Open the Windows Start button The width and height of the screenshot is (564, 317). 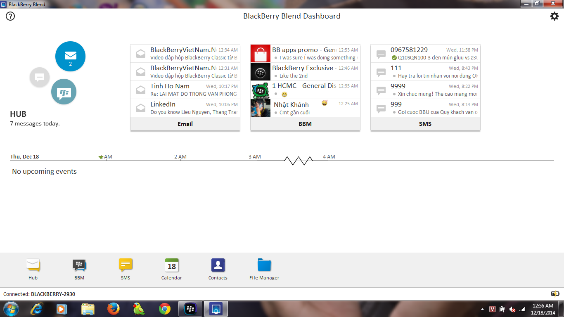[10, 309]
